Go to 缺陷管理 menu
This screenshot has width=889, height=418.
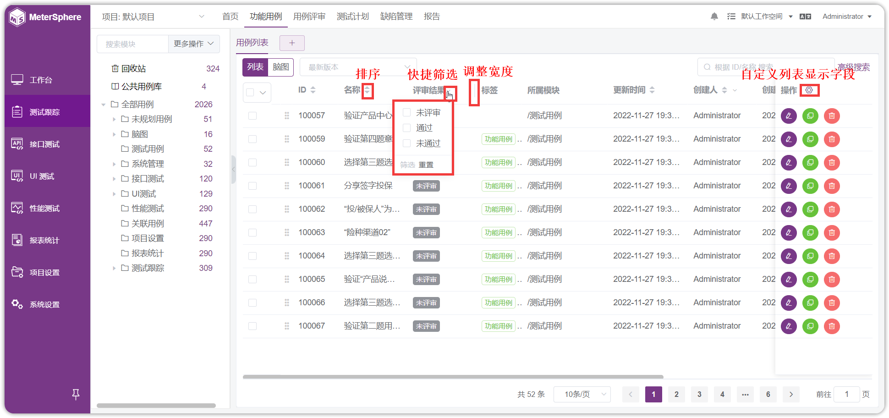point(396,16)
